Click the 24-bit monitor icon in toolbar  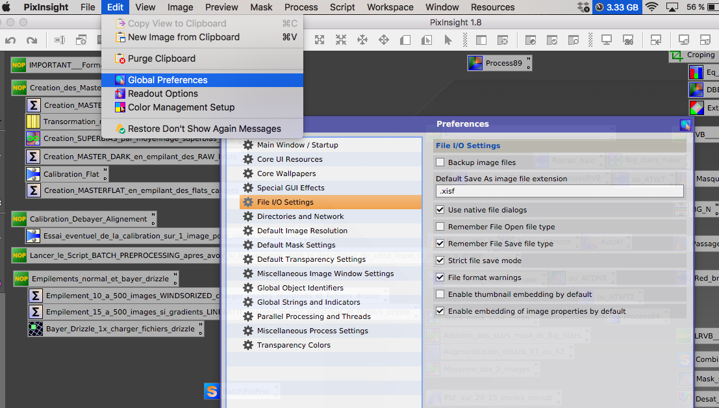(628, 40)
